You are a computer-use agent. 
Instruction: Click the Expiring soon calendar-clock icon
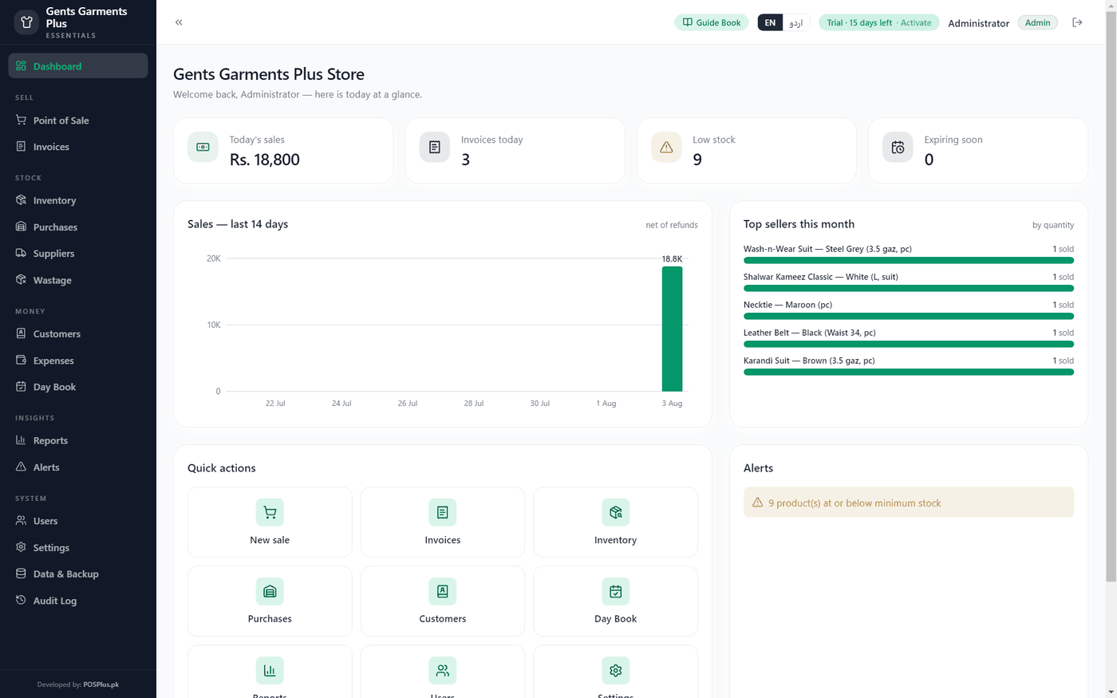(898, 148)
